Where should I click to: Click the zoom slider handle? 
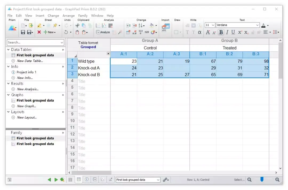(x=262, y=179)
